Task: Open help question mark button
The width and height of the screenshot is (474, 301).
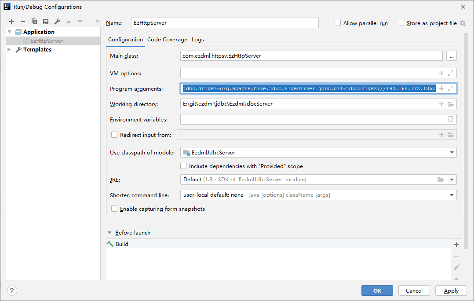Action: (x=12, y=291)
